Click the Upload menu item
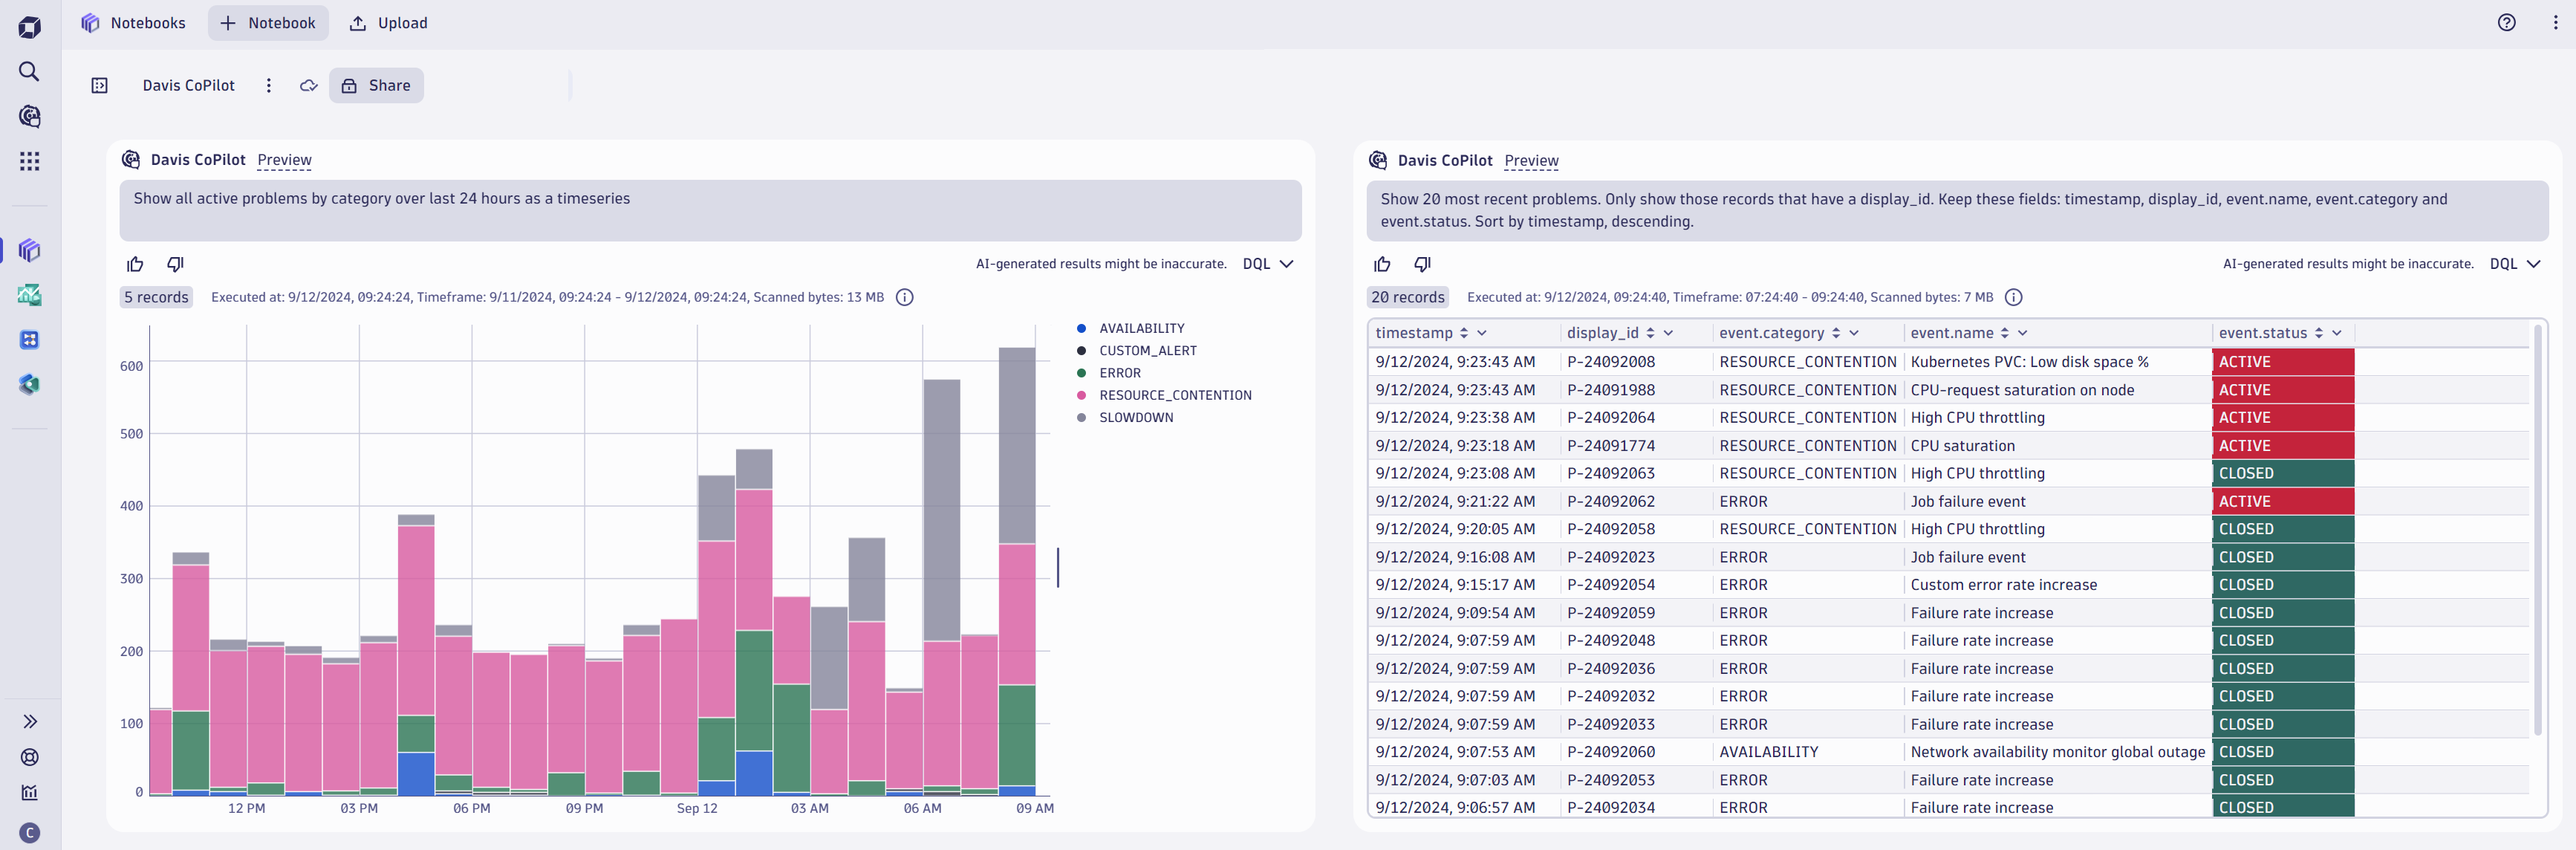Image resolution: width=2576 pixels, height=850 pixels. [388, 23]
